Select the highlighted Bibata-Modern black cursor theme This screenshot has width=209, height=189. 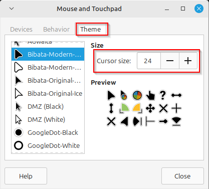coord(48,54)
